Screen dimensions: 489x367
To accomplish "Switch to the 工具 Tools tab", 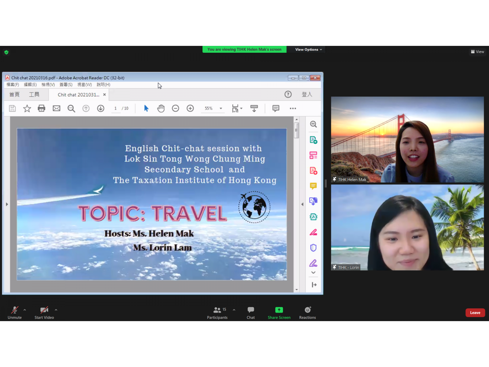I will [x=34, y=95].
